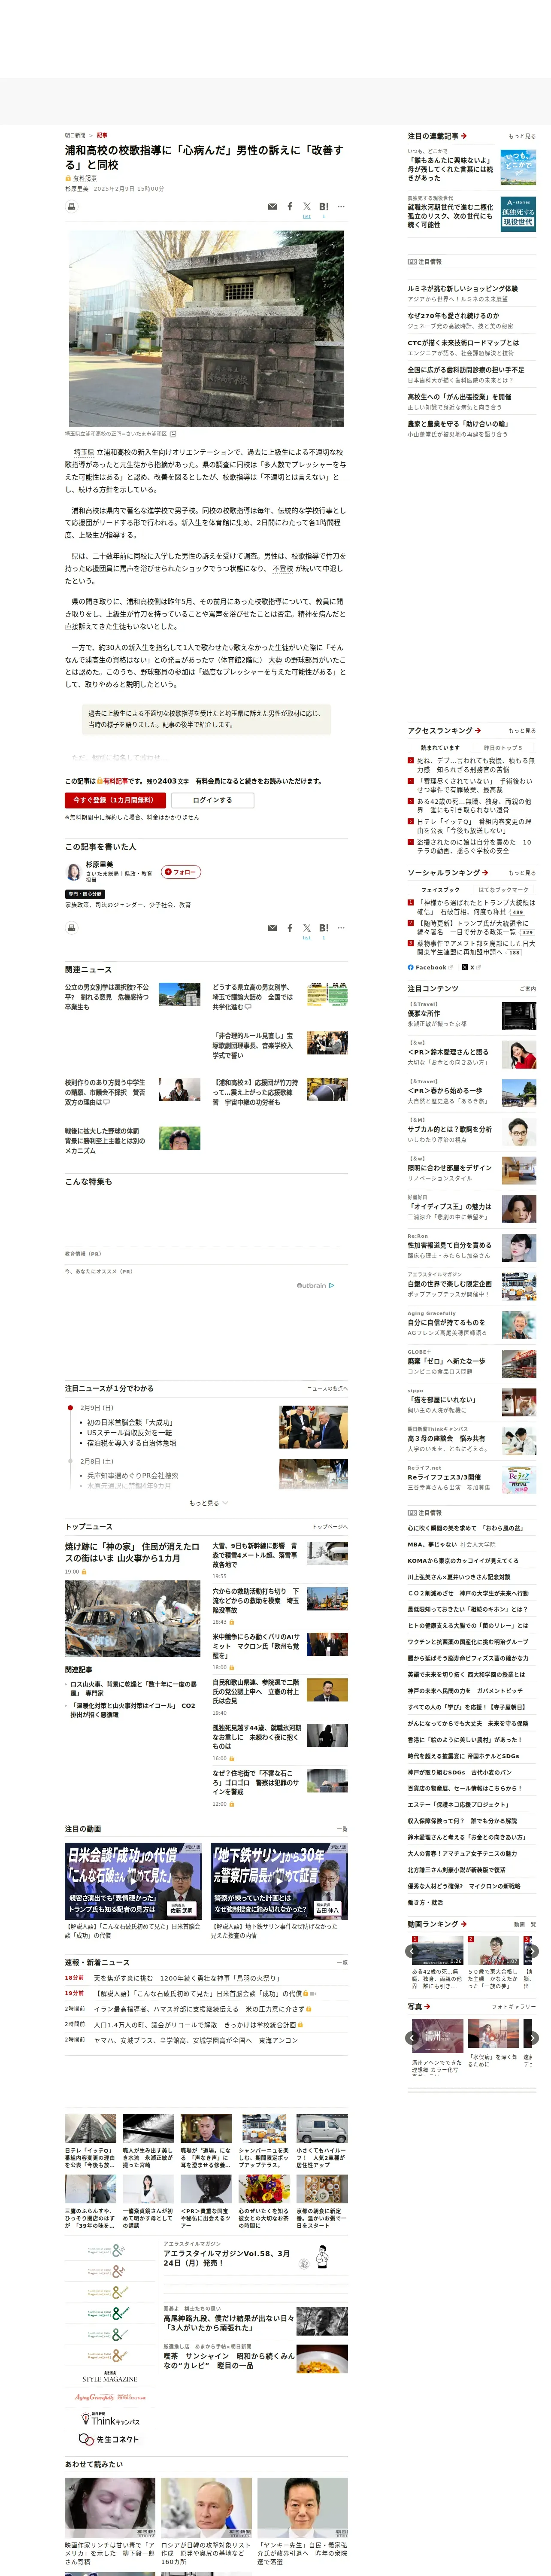Open the main school gate photo

[206, 328]
